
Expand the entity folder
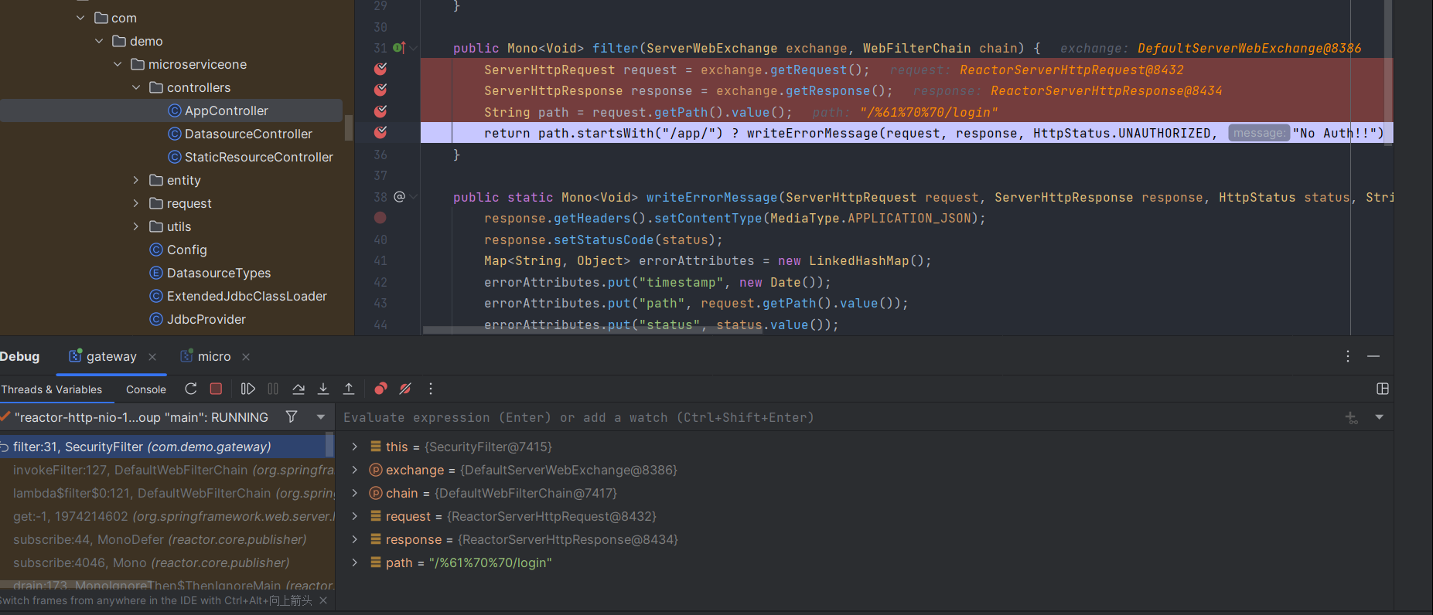pos(136,180)
